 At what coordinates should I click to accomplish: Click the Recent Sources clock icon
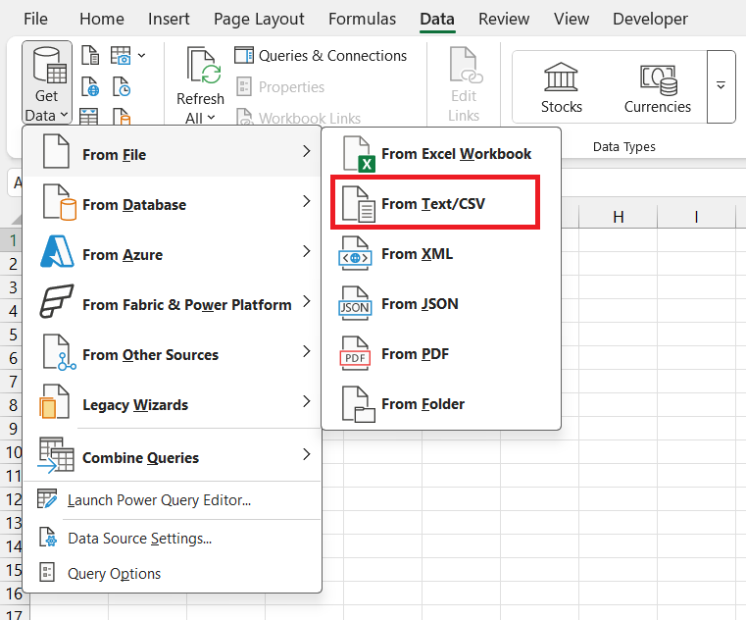122,86
